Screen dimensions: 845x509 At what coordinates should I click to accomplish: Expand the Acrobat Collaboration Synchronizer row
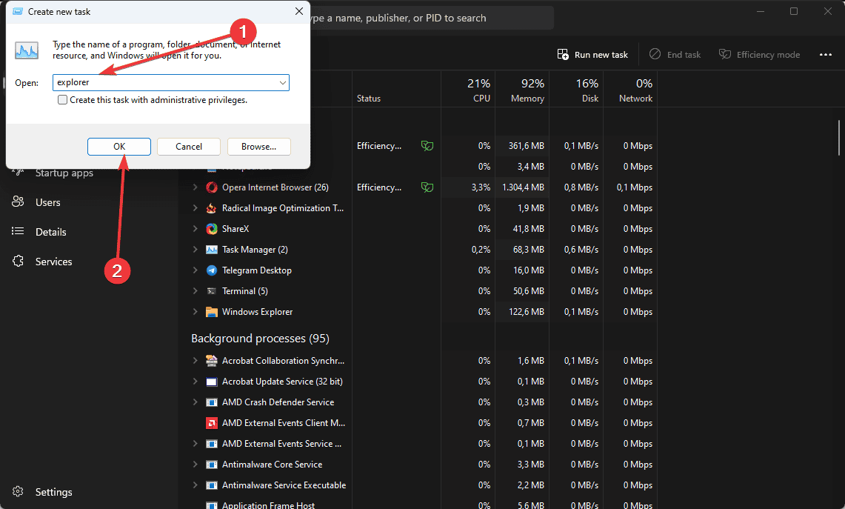(x=195, y=361)
